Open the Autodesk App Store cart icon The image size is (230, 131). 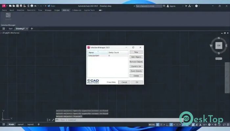coord(186,6)
